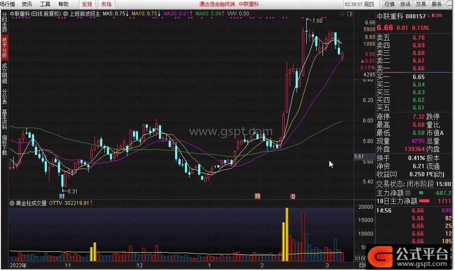Viewport: 455px width, 271px height.
Task: Open the 工具 menu
Action: [x=45, y=4]
